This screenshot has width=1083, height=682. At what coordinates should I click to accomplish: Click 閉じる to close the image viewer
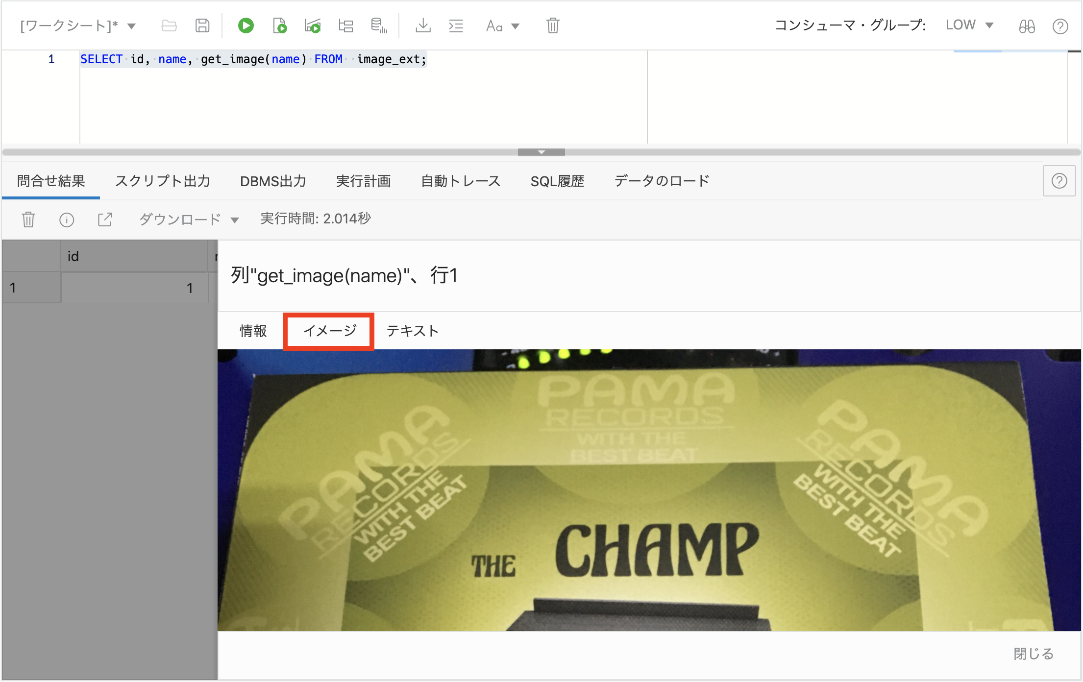click(1032, 654)
